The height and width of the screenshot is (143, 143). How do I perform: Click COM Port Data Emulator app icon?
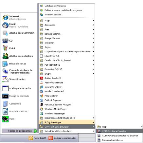coord(99,131)
